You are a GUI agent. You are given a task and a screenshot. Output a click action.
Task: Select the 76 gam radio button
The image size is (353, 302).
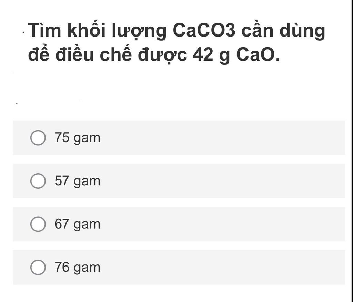38,267
